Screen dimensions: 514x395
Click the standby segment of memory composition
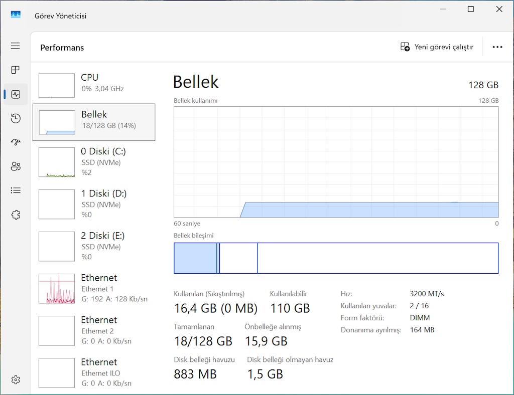click(x=238, y=258)
